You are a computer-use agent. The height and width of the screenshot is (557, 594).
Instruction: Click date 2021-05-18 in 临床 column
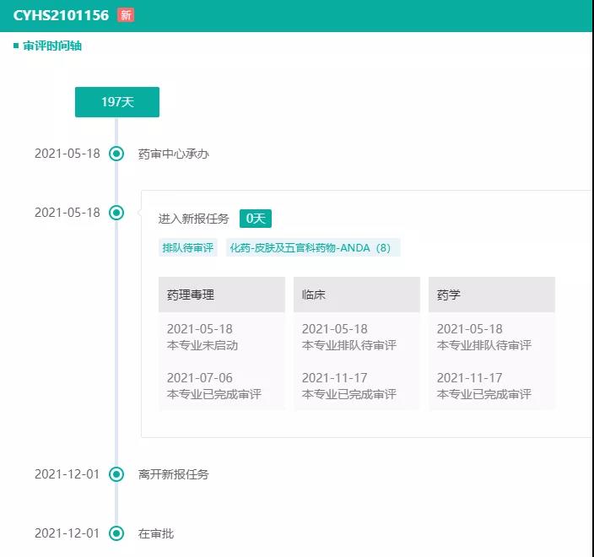pos(334,329)
